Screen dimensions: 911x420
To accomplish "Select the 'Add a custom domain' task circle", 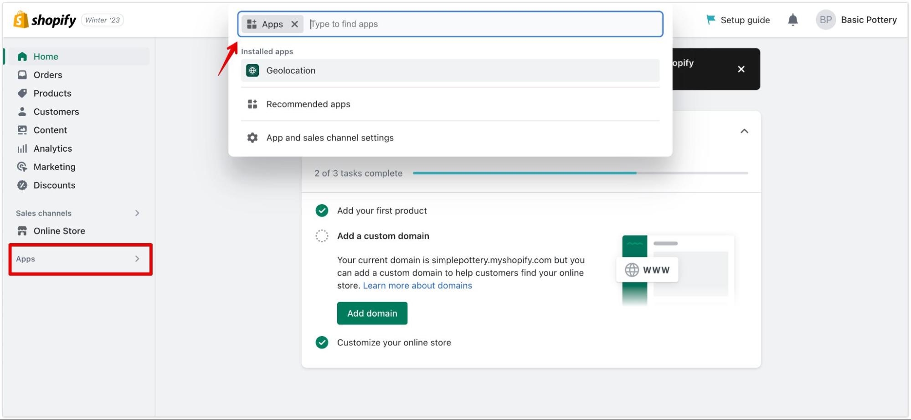I will click(322, 236).
